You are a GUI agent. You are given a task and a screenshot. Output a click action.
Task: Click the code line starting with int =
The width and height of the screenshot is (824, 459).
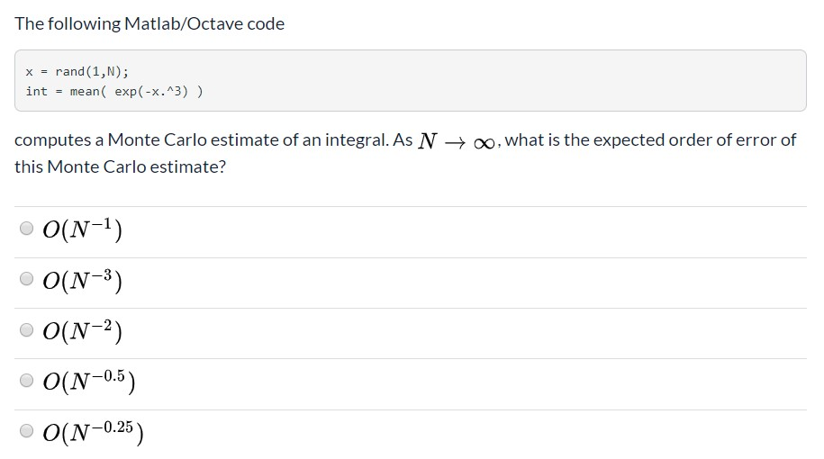coord(114,92)
